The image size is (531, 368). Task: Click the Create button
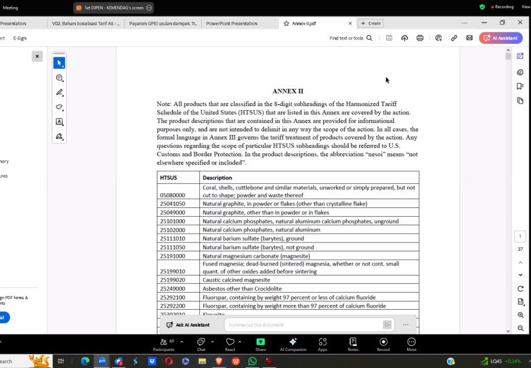[371, 24]
